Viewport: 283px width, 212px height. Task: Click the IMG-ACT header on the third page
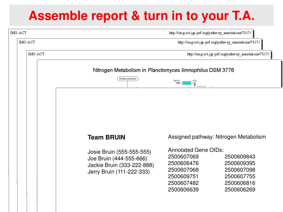(36, 54)
